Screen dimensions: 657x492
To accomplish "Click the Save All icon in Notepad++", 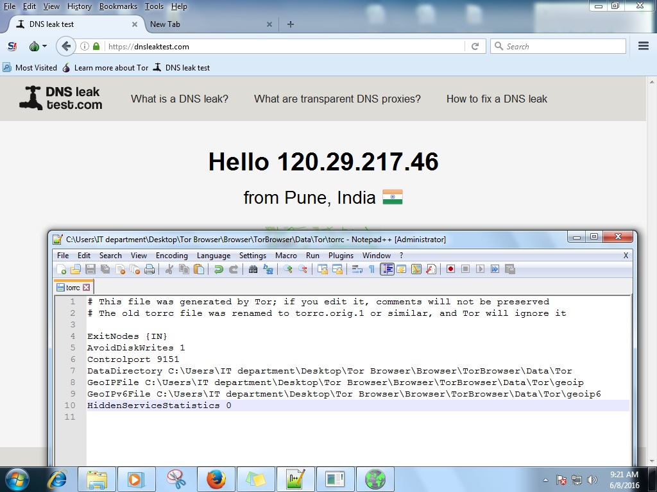I will tap(105, 270).
